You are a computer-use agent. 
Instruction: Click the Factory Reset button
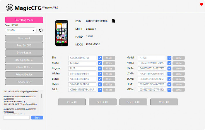click(x=24, y=82)
